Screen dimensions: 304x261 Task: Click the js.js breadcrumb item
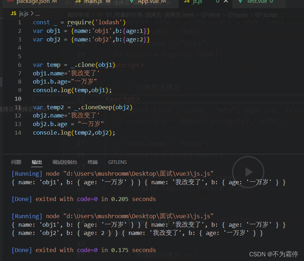(24, 14)
